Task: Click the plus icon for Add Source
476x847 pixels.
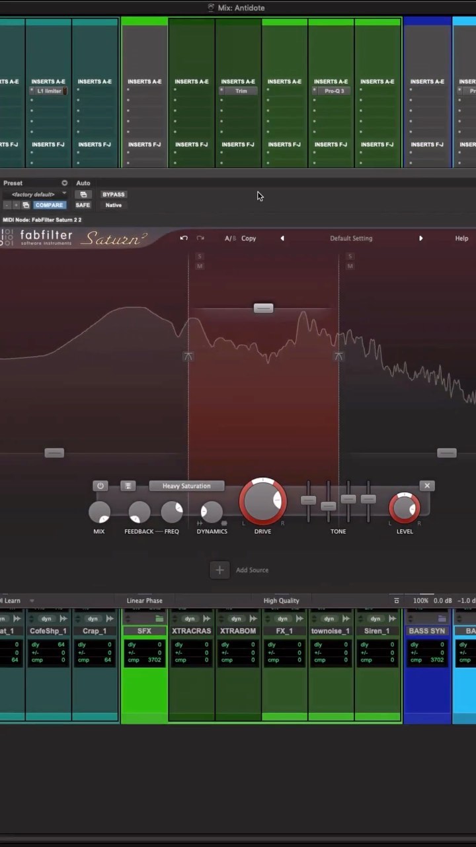Action: [x=220, y=570]
